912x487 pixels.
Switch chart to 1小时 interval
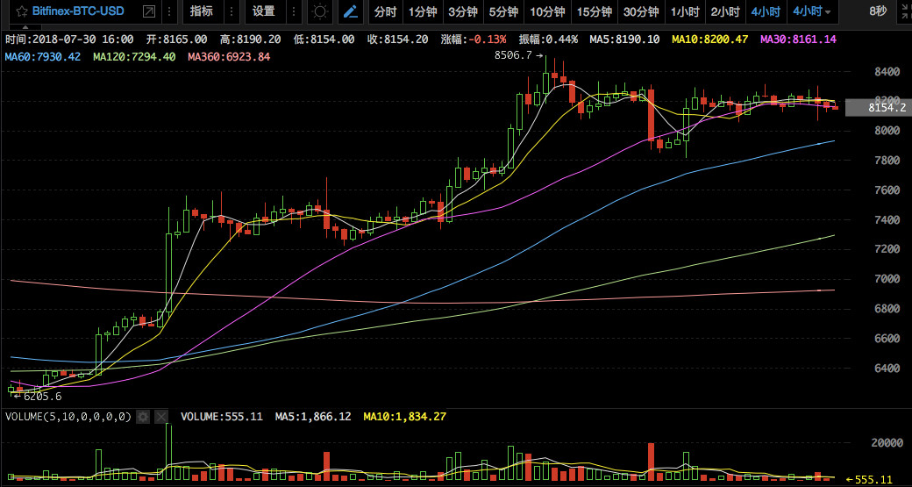point(685,11)
